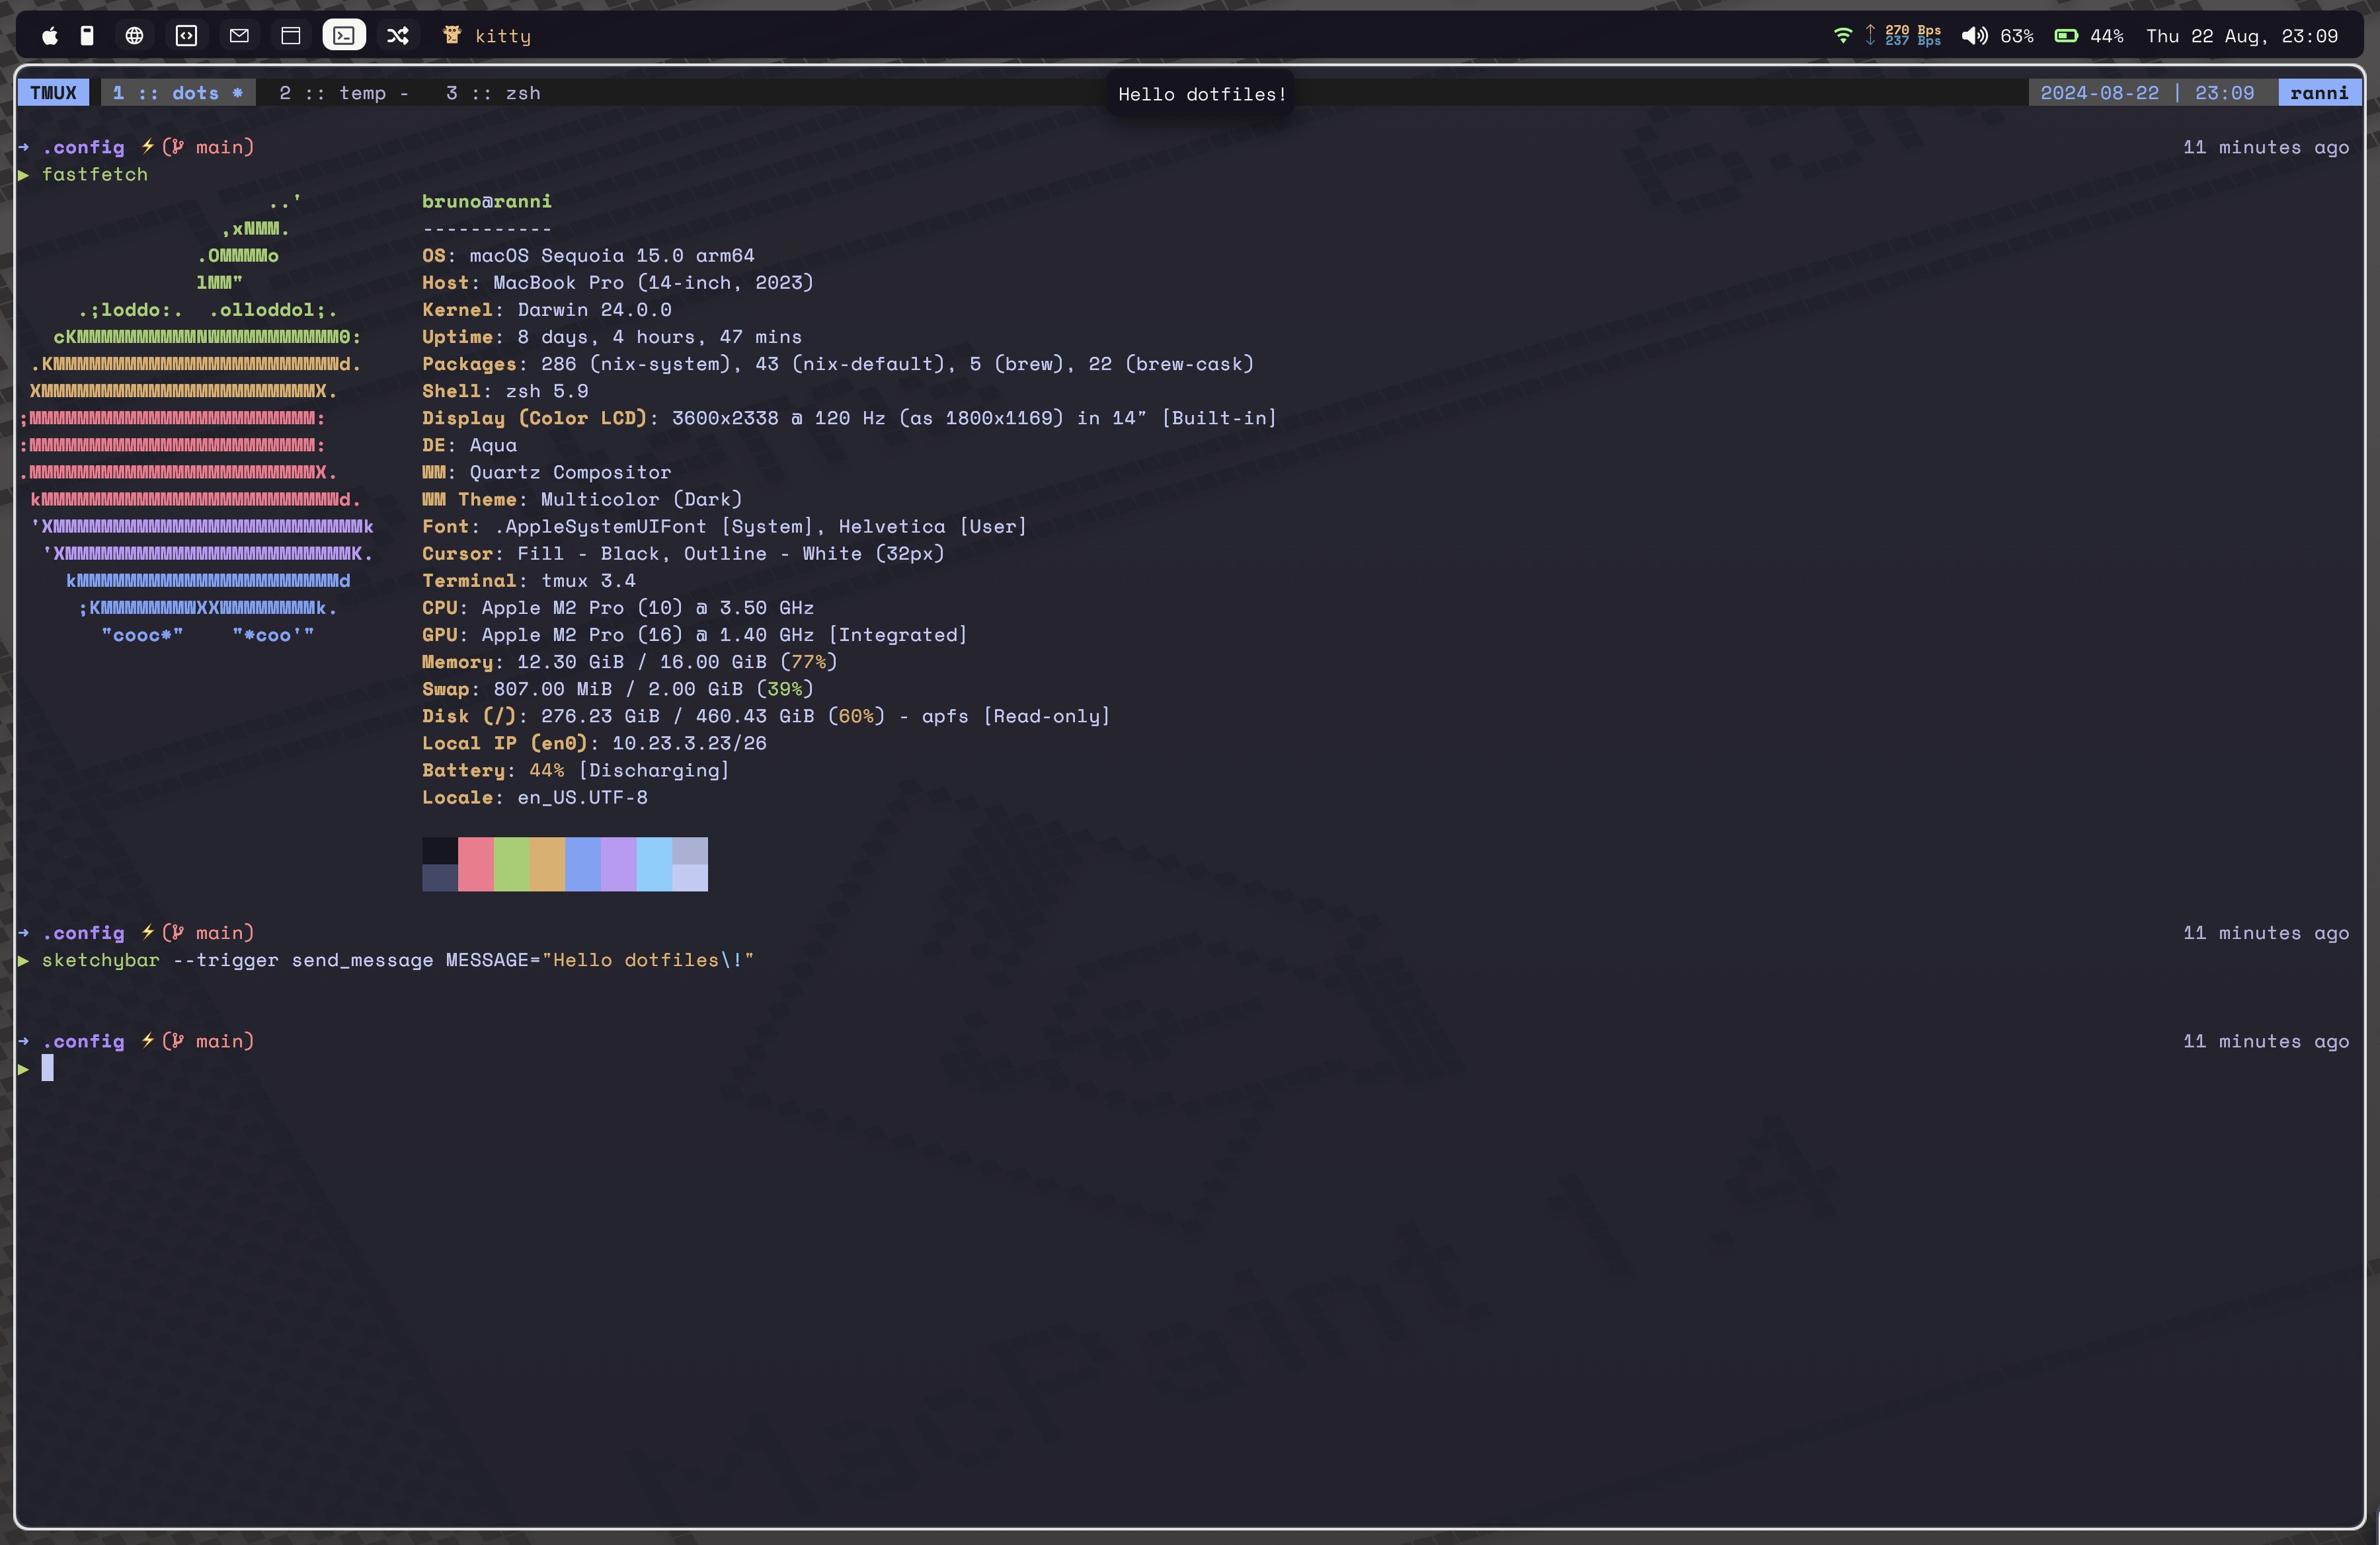The image size is (2380, 1545).
Task: Click the fastfetch command text
Action: coord(95,174)
